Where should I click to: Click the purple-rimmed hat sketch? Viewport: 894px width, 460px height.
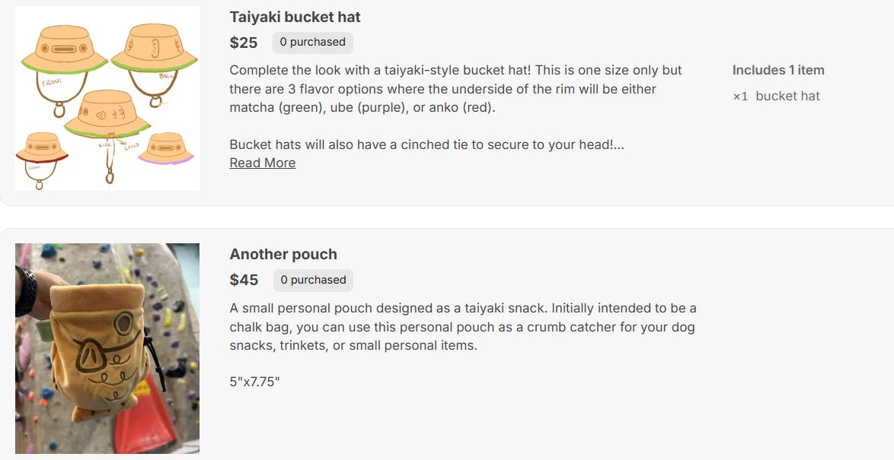pos(168,148)
